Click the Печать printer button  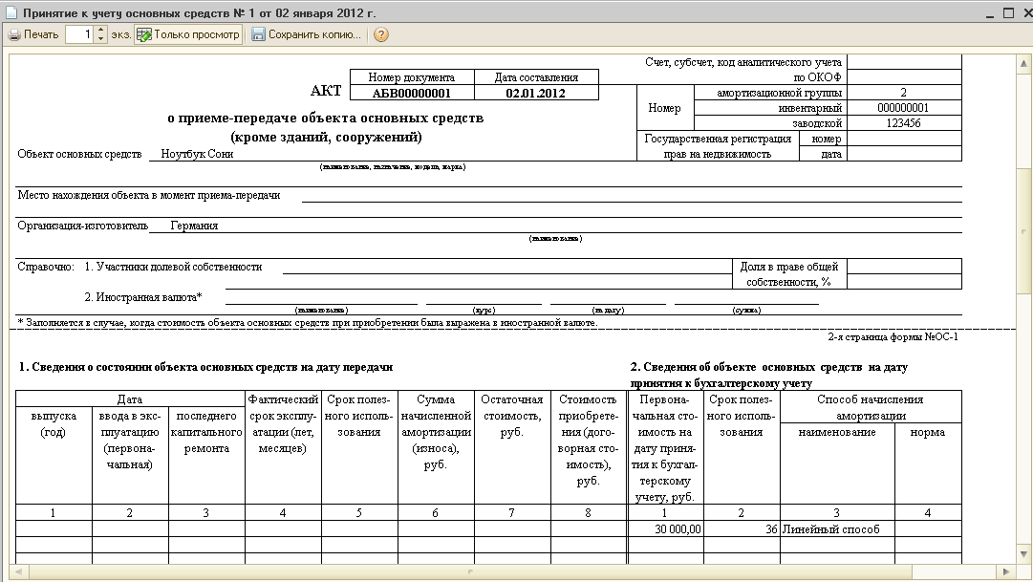point(33,34)
